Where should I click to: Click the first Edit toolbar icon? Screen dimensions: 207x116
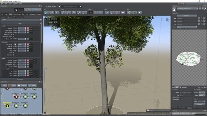[x=107, y=13]
